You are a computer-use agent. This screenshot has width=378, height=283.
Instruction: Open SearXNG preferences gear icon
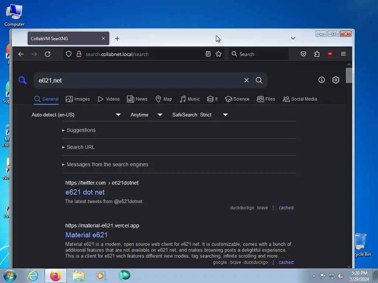[336, 80]
